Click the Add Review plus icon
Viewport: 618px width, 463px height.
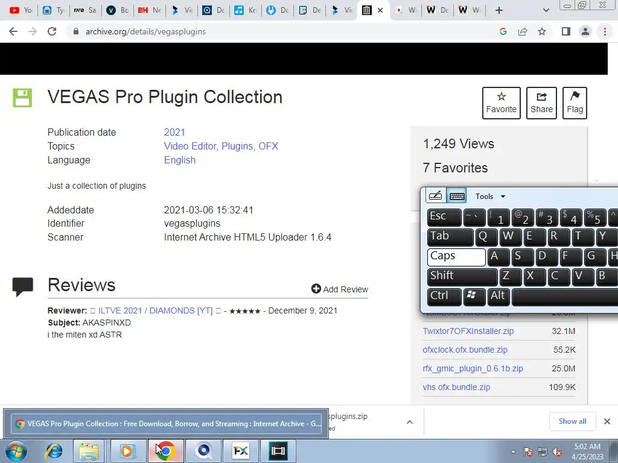tap(316, 289)
